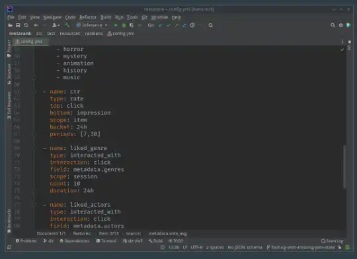The height and width of the screenshot is (259, 357).
Task: Open the Dependencies tool window
Action: coord(75,240)
